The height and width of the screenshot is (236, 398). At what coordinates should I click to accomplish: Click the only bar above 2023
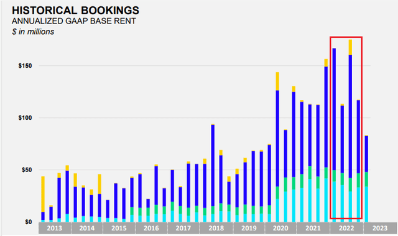click(366, 179)
